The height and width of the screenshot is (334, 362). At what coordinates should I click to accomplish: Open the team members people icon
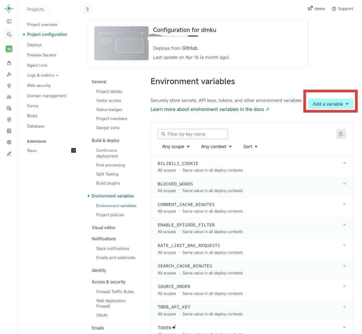coord(9,97)
